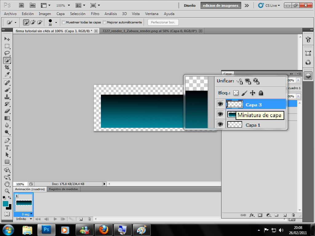
Task: Open the adjustment layer menu
Action: point(269,215)
